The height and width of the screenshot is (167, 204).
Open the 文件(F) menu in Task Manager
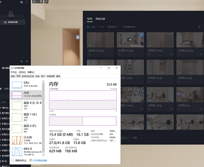[13, 72]
